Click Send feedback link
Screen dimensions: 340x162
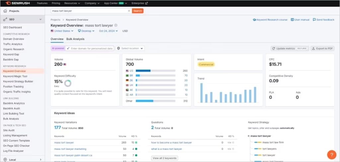(323, 20)
